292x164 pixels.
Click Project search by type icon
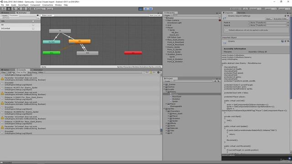(215, 81)
